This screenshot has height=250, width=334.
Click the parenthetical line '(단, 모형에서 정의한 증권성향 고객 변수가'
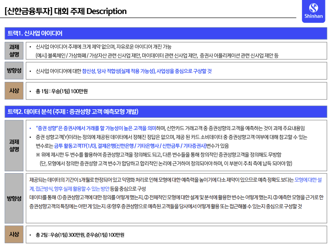[166, 164]
